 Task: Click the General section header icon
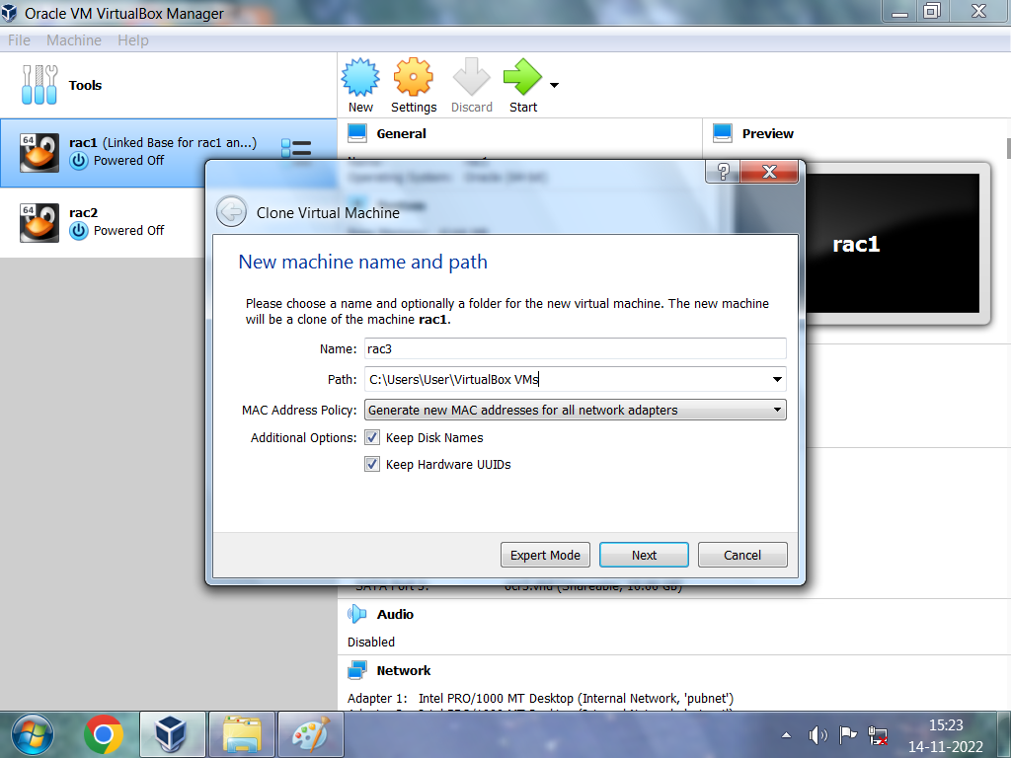[357, 133]
